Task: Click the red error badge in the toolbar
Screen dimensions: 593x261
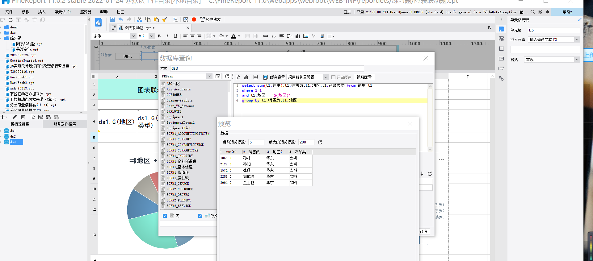Action: coord(194,19)
